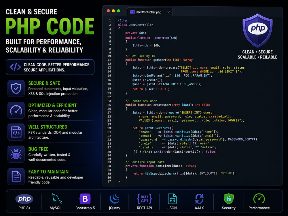Click the PHP CODE green title
The image size is (288, 216).
point(50,26)
